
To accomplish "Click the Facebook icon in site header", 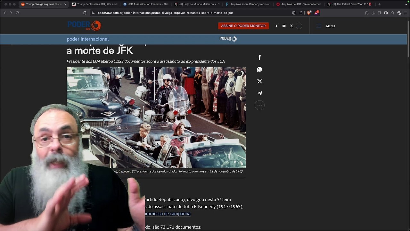I will [276, 26].
